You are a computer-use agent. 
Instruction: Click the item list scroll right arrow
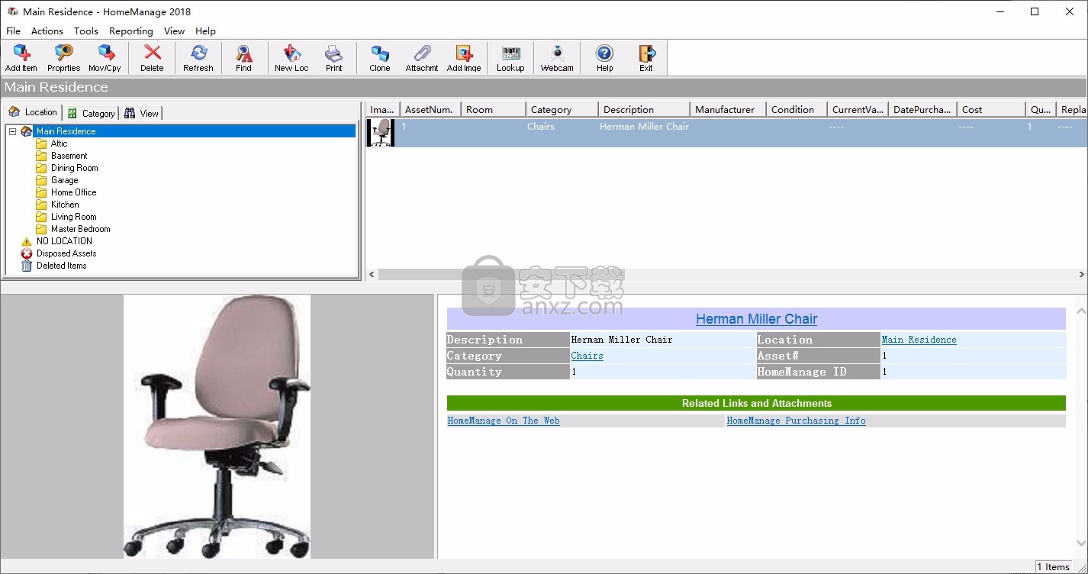pos(1081,274)
